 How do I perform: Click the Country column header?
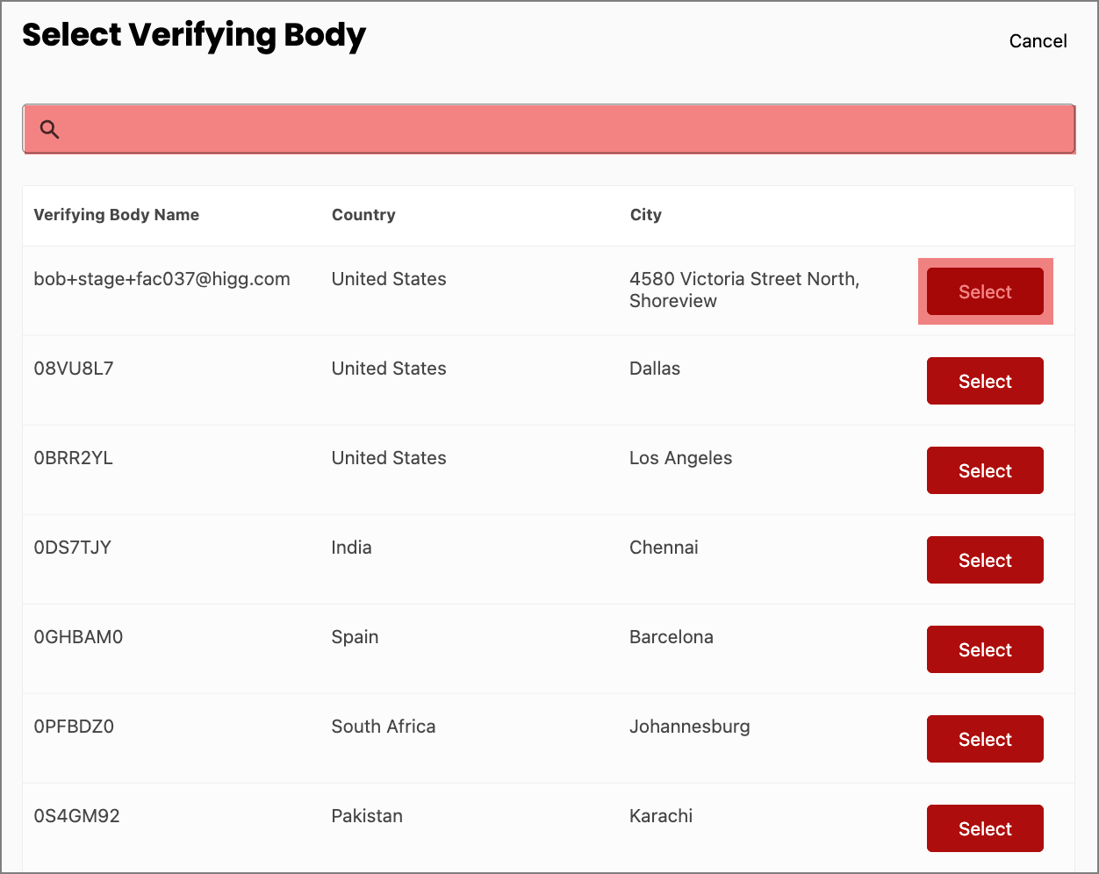(x=363, y=214)
